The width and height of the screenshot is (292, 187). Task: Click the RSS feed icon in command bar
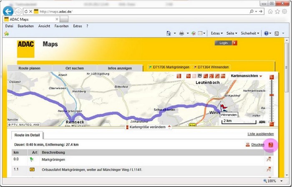(277, 33)
